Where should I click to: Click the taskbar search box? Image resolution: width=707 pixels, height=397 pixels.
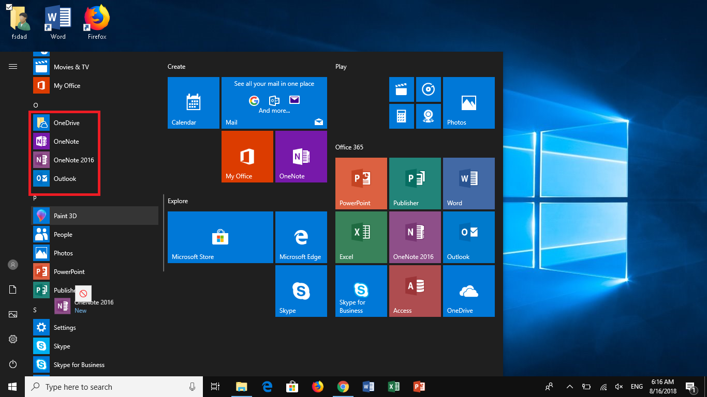tap(114, 387)
